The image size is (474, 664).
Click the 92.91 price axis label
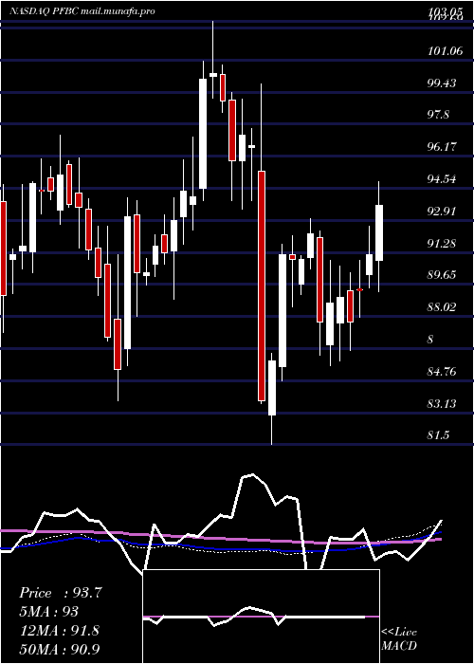[x=442, y=211]
